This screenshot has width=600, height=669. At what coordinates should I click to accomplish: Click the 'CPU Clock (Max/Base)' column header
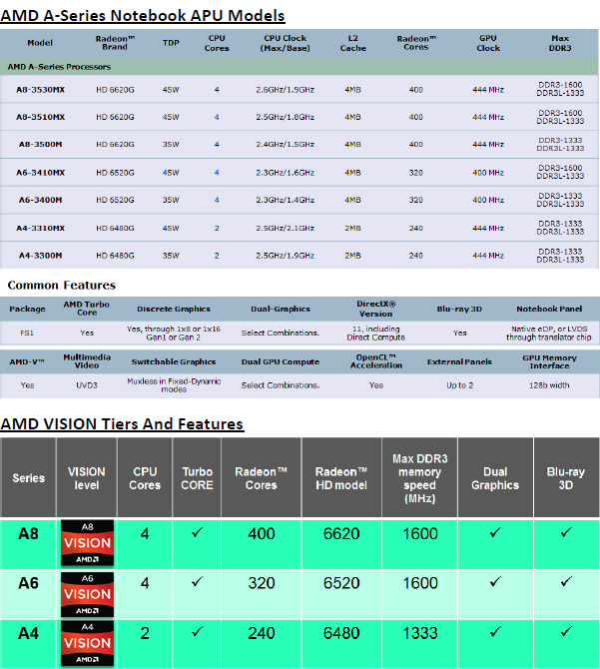tap(285, 43)
